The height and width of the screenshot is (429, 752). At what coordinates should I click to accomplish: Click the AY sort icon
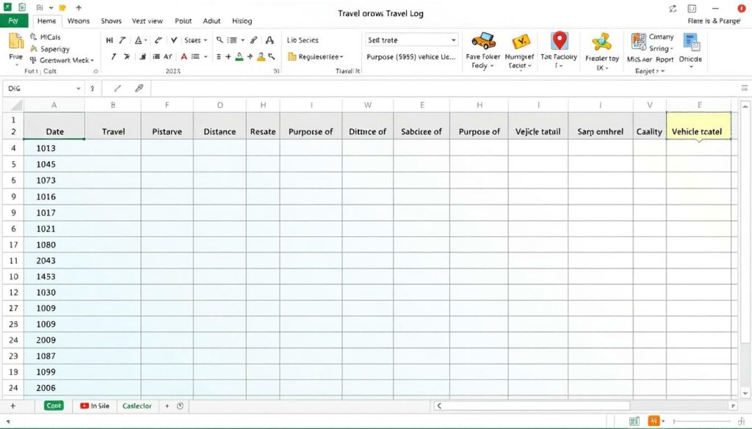(168, 56)
